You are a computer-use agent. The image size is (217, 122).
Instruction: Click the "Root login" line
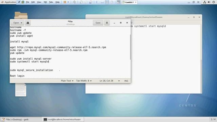[17, 76]
